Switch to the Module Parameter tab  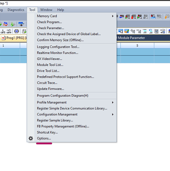132,38
